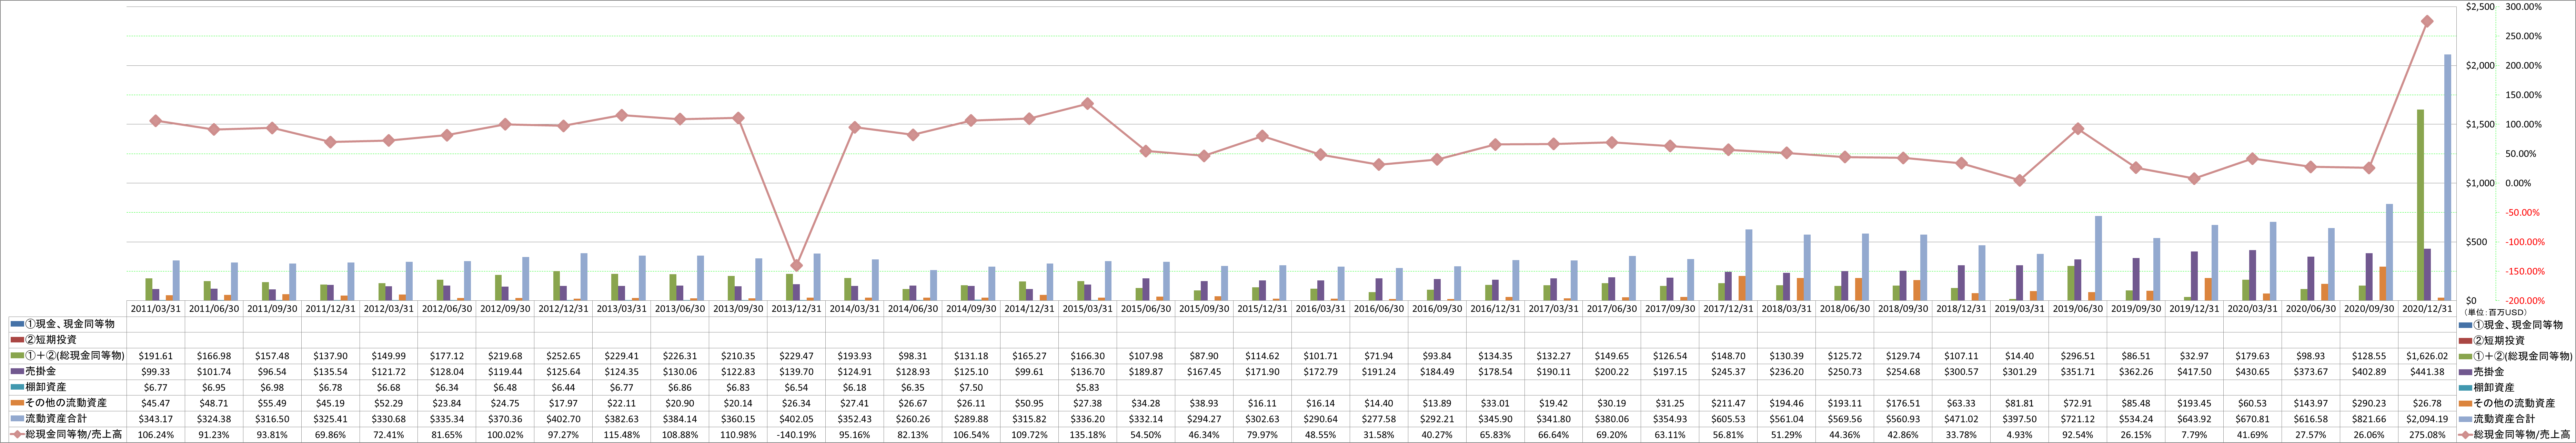Click the $191.61 cell

click(156, 355)
